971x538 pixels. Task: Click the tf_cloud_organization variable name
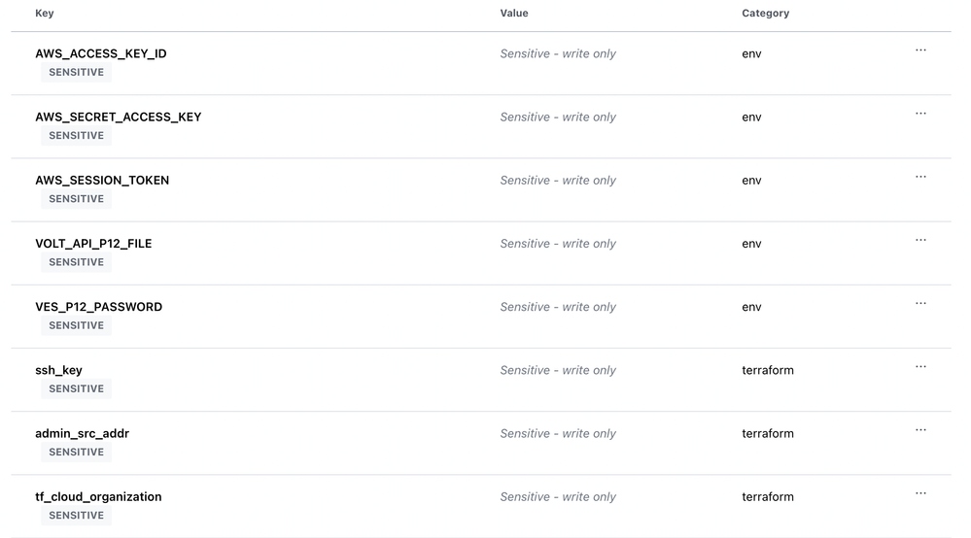[98, 496]
